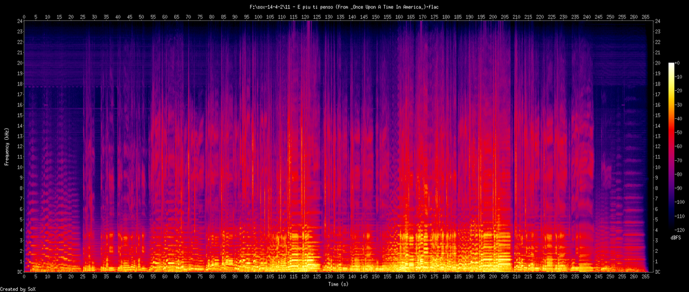
Task: Click the '24' tick on the left frequency axis
Action: [19, 22]
